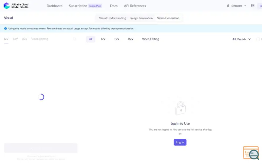The width and height of the screenshot is (262, 164).
Task: Click the EN language switch icon
Action: (x=253, y=6)
